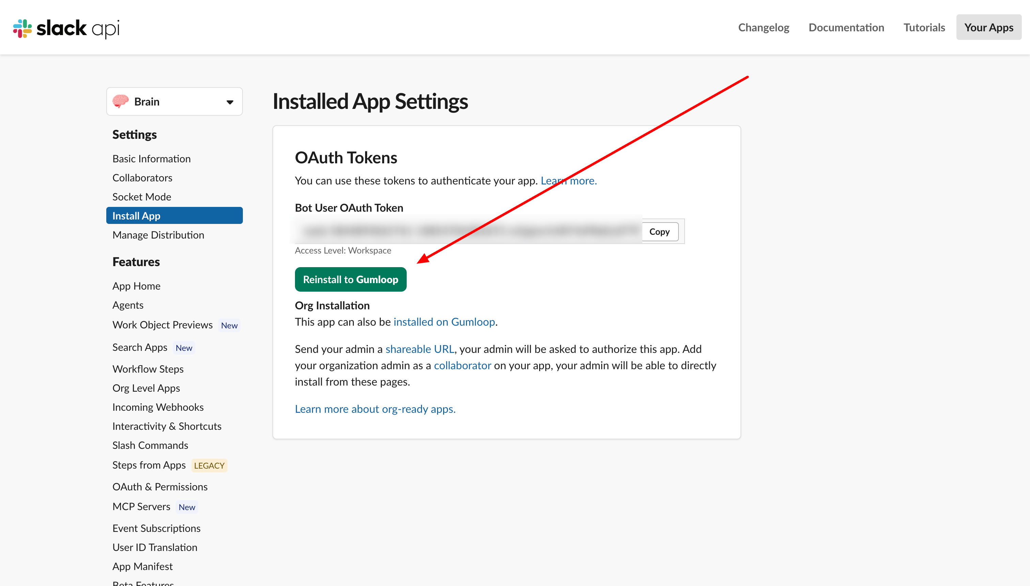
Task: Open Event Subscriptions
Action: (x=156, y=528)
